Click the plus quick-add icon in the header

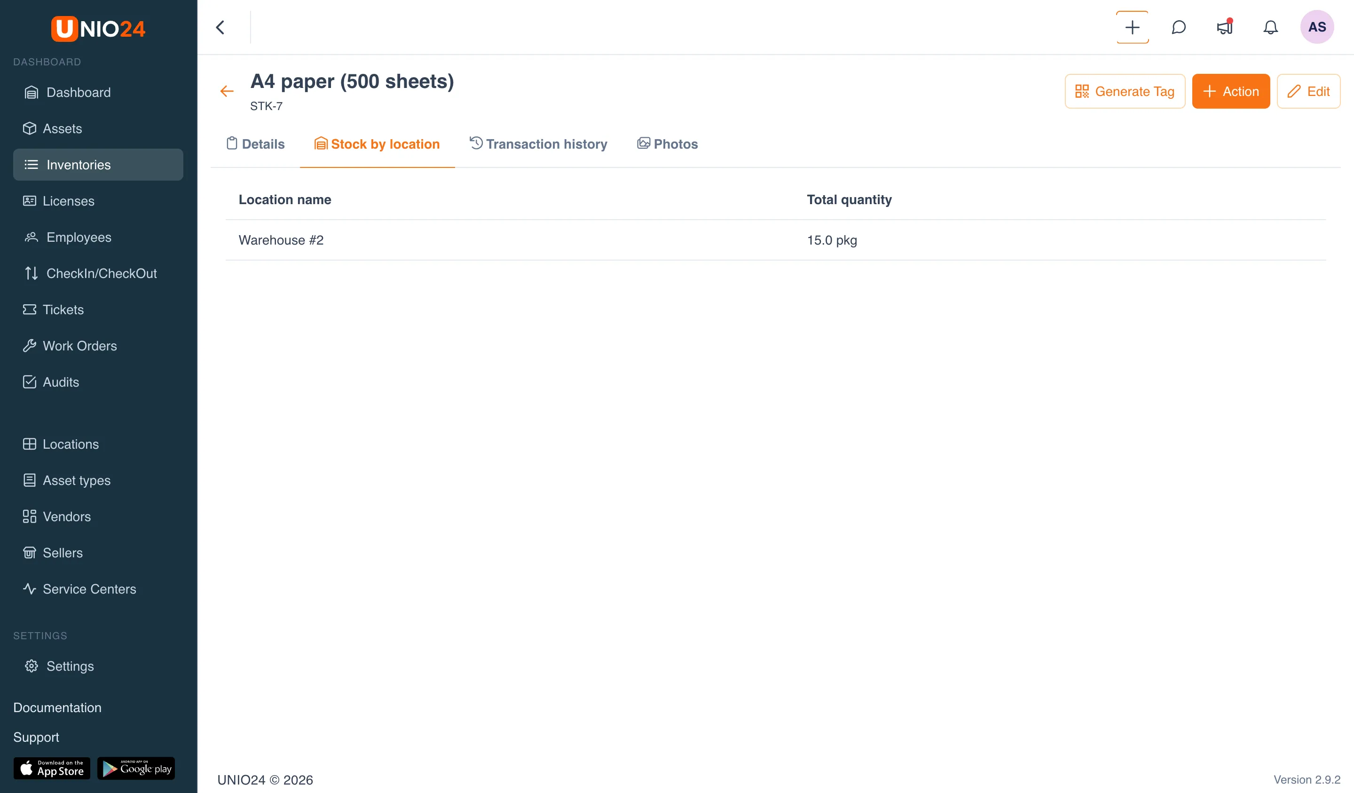coord(1132,27)
